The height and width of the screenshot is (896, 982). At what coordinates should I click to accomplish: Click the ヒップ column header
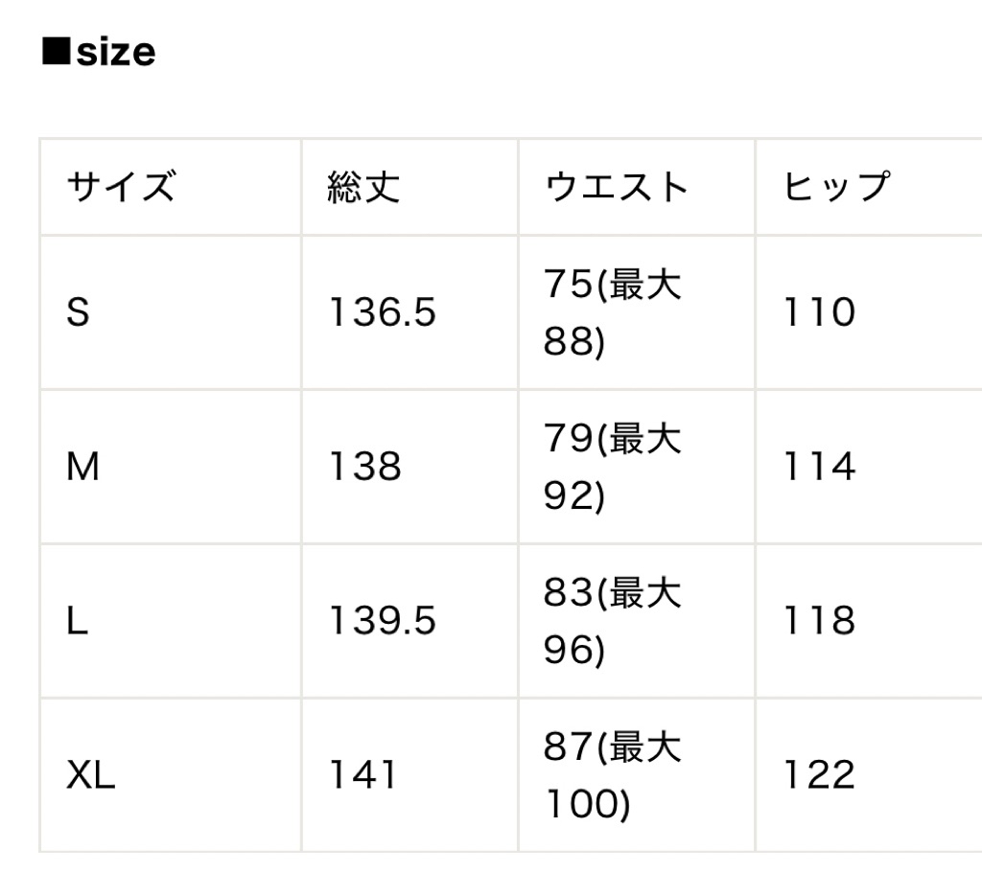pos(836,186)
